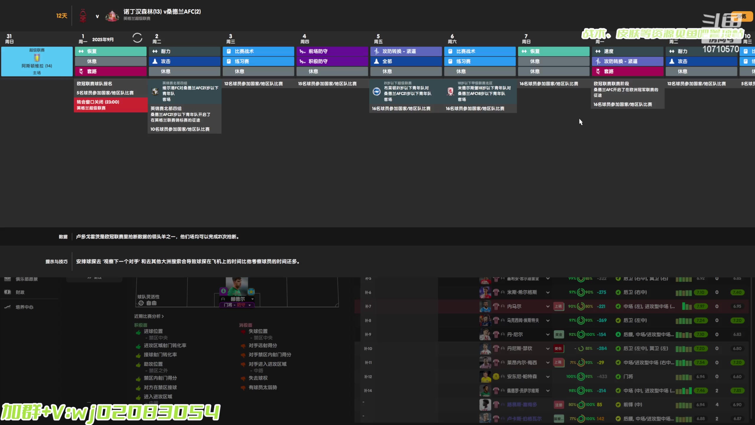Click the circular loading spinner near 2025年9月
755x425 pixels.
(137, 38)
